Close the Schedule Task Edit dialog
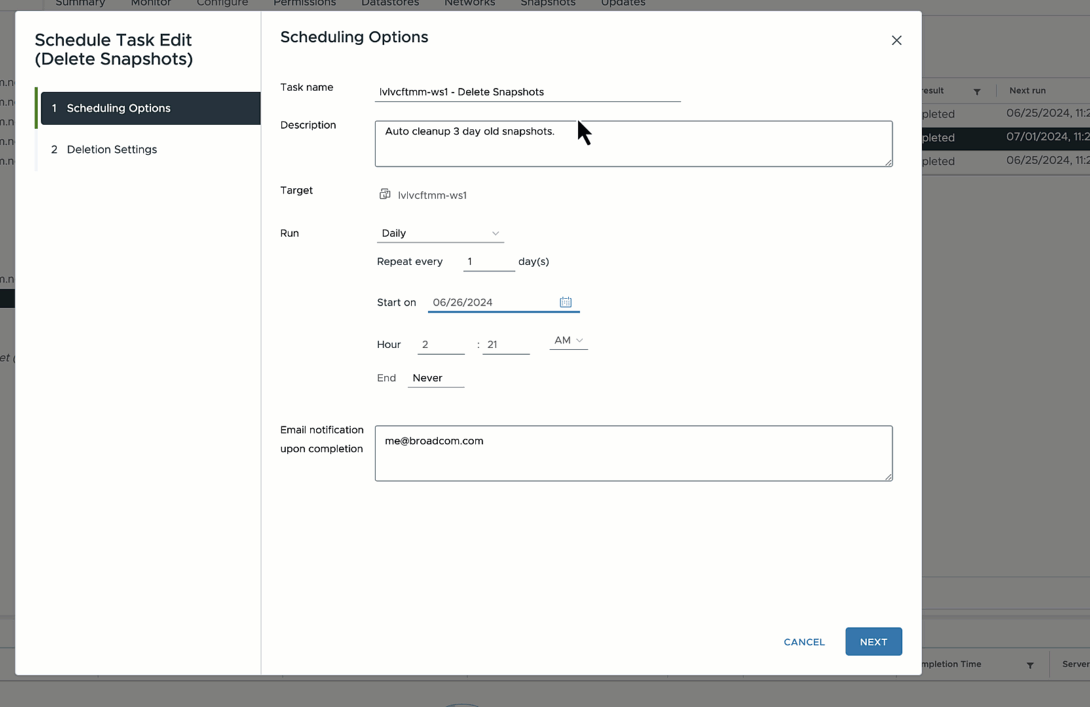Viewport: 1090px width, 707px height. tap(896, 41)
